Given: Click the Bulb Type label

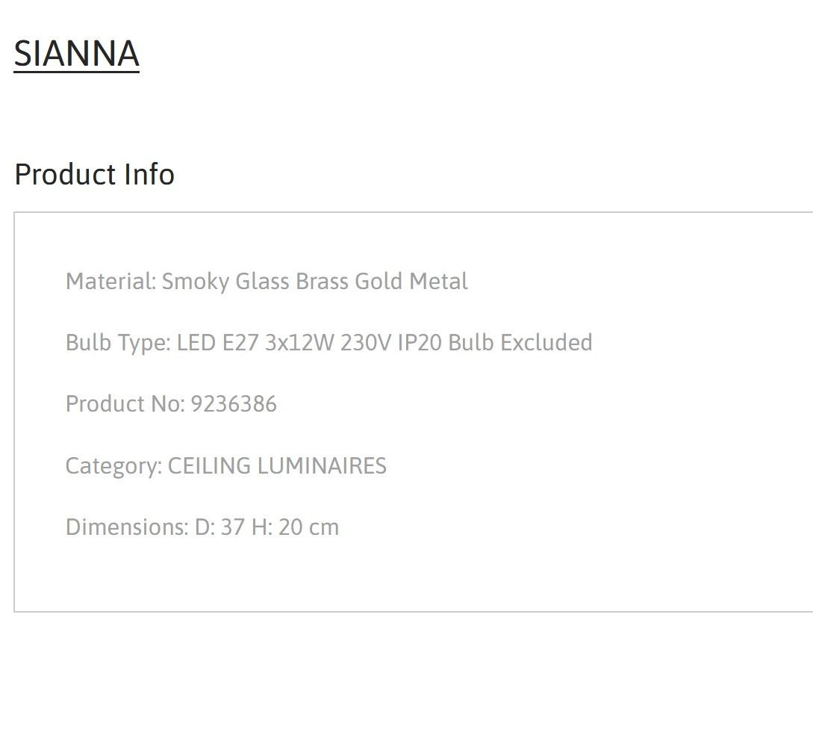Looking at the screenshot, I should pyautogui.click(x=118, y=343).
